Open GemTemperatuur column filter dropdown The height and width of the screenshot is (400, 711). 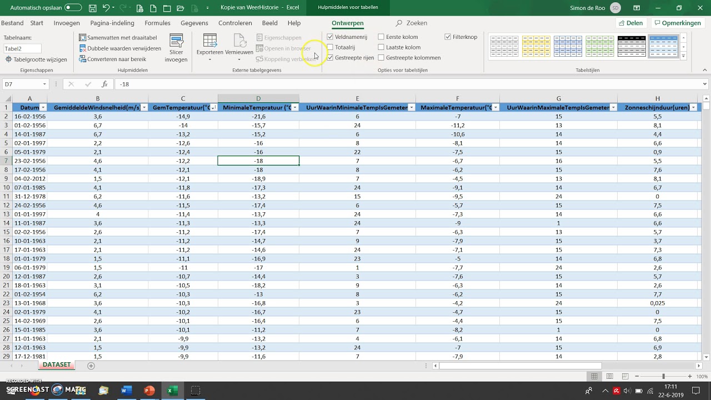tap(213, 108)
